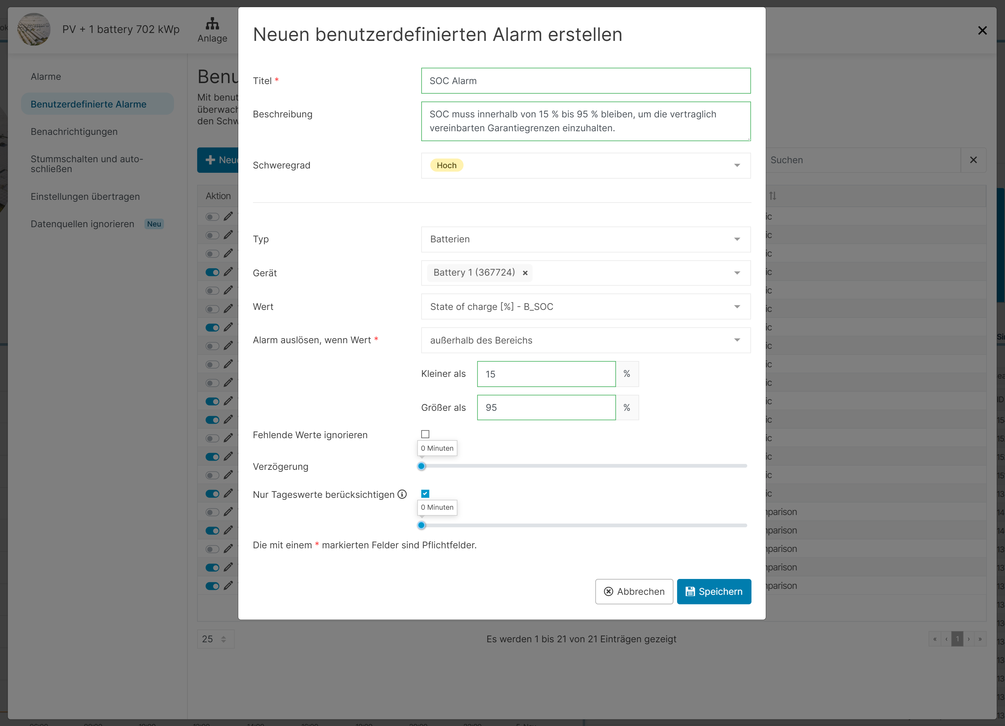Click the PV plant thumbnail image
The image size is (1005, 726).
[x=34, y=29]
